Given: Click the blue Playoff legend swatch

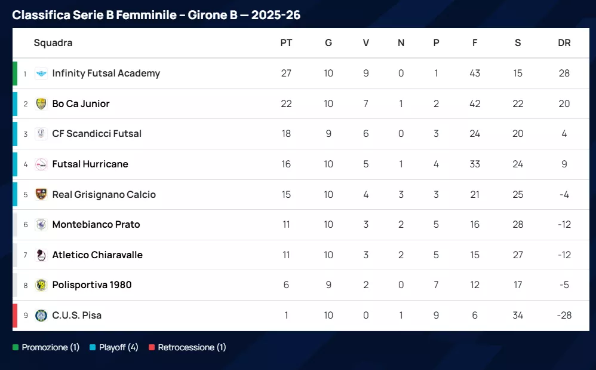Looking at the screenshot, I should click(x=93, y=347).
